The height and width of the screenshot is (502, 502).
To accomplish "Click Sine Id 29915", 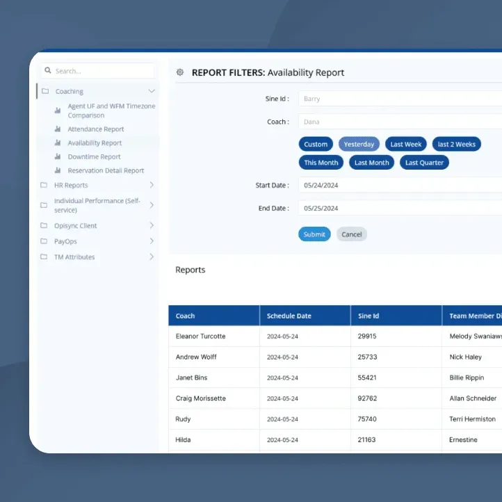I will [x=367, y=336].
